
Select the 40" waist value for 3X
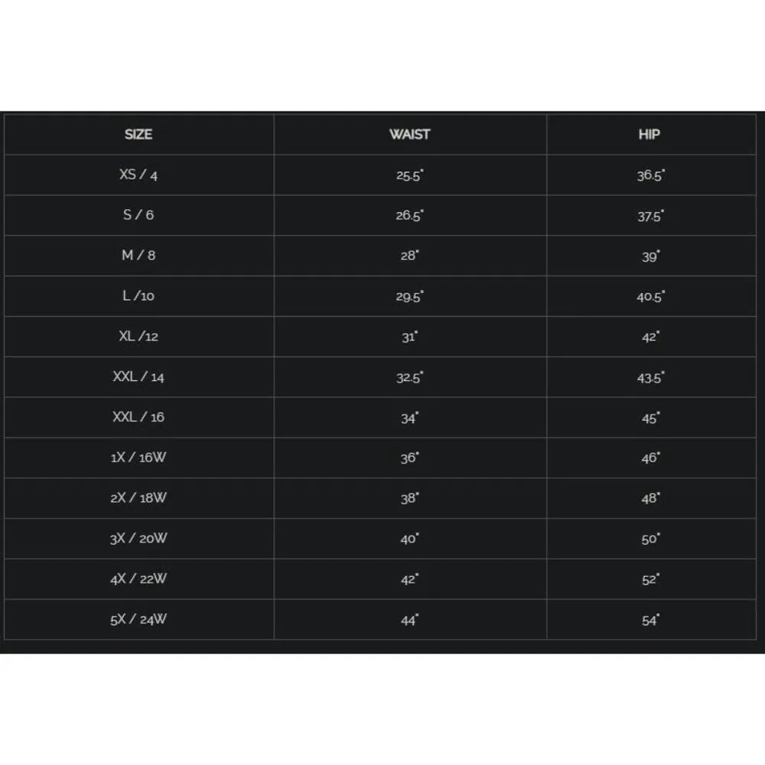click(410, 539)
